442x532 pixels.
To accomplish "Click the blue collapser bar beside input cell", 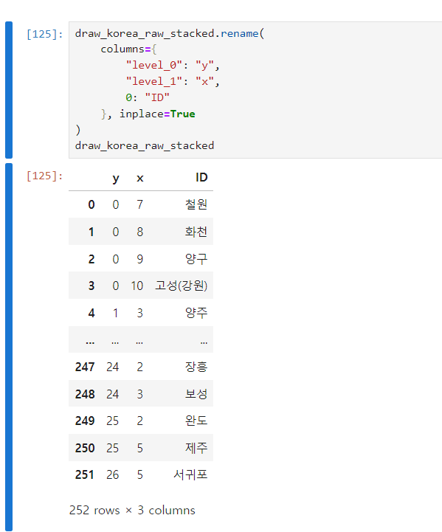I will (x=9, y=90).
